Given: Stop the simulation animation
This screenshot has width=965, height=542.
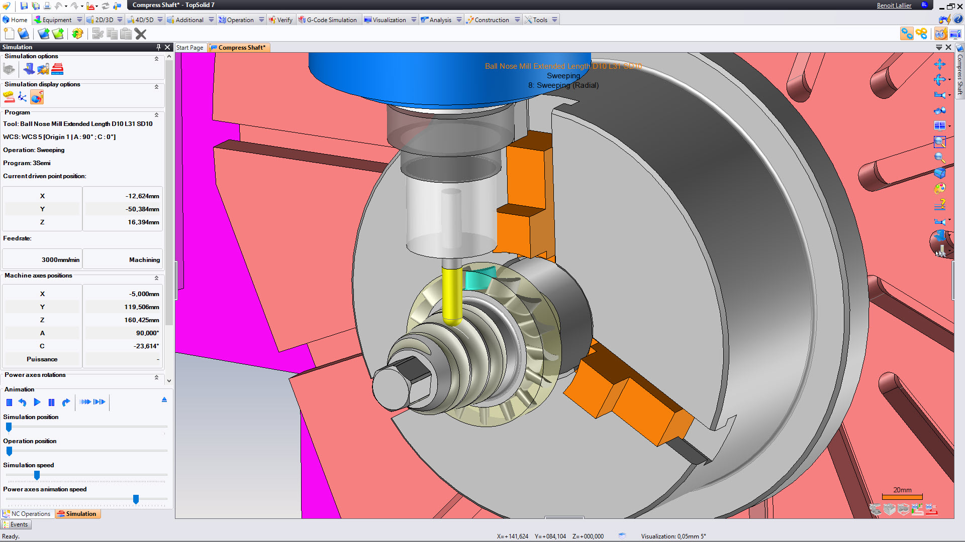Looking at the screenshot, I should tap(9, 402).
